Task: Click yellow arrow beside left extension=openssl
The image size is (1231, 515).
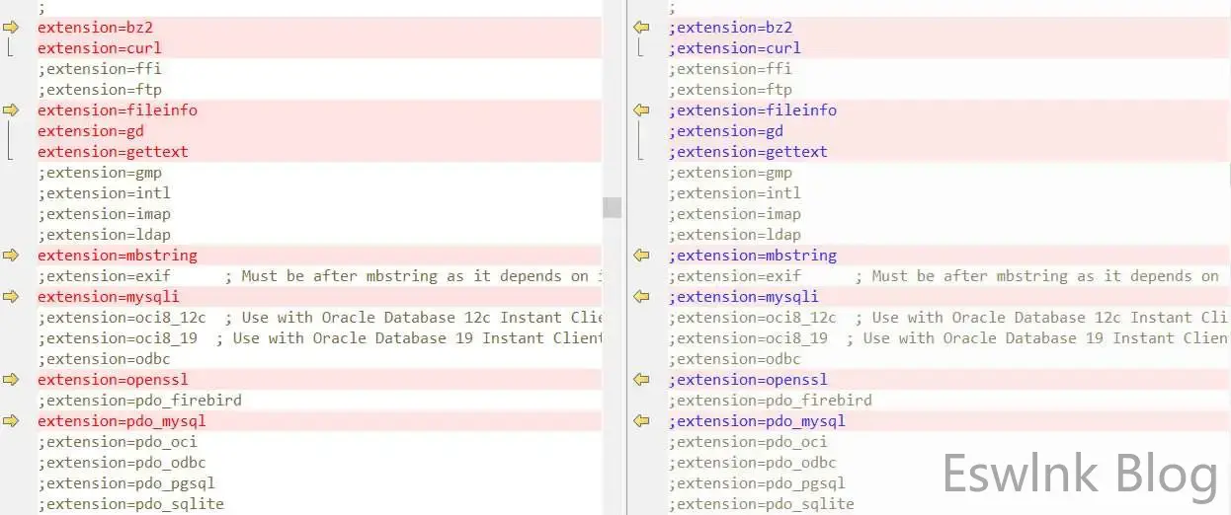Action: [x=11, y=380]
